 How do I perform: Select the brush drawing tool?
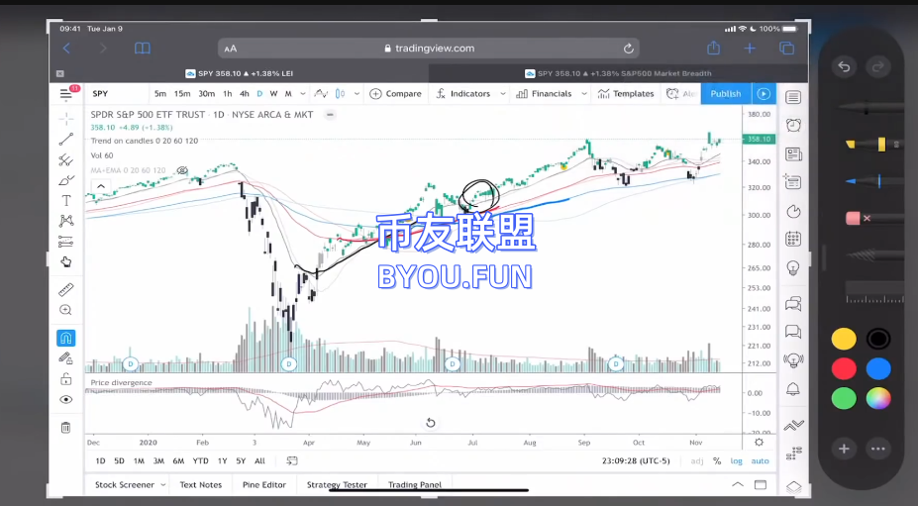[x=66, y=180]
